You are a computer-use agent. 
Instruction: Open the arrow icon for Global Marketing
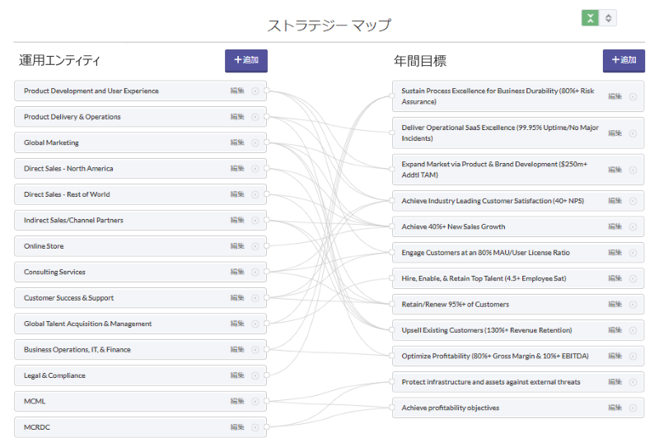click(x=255, y=143)
